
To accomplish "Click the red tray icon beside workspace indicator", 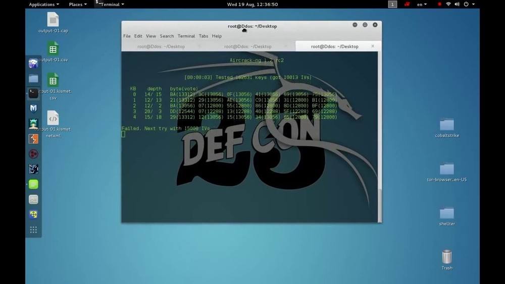I will pos(407,4).
